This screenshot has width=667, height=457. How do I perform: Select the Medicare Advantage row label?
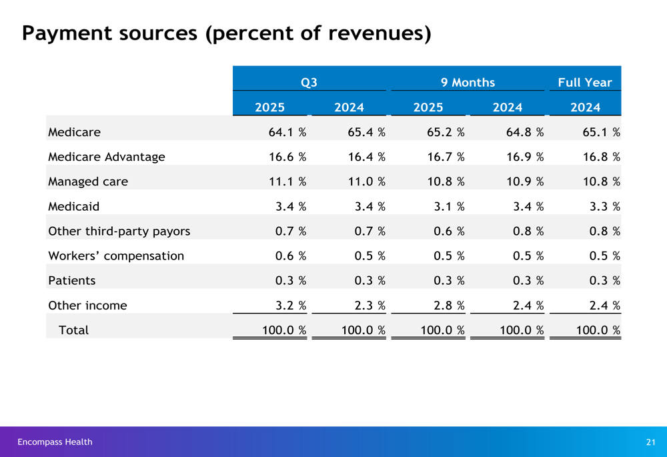pyautogui.click(x=107, y=157)
